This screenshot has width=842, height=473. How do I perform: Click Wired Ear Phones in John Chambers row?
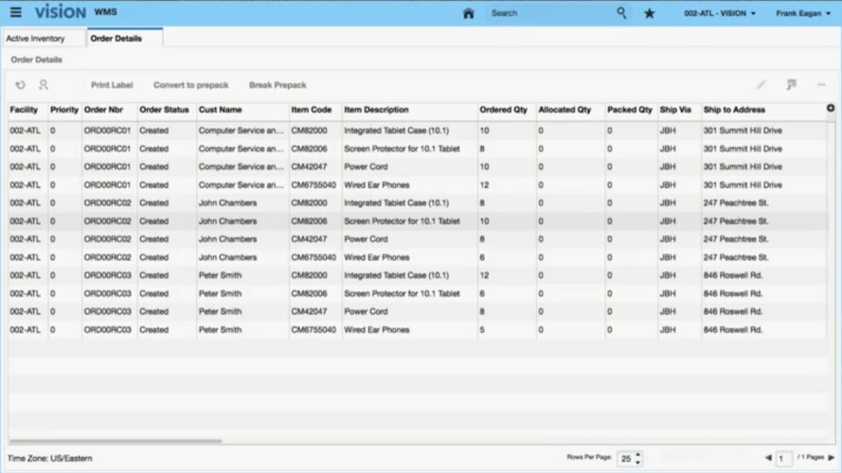376,257
